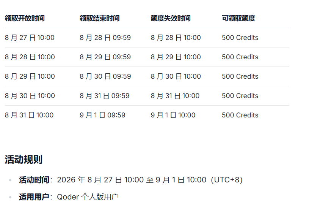This screenshot has height=209, width=309.
Task: Click the 8 月 30 日 09:59 end time cell
Action: [105, 76]
